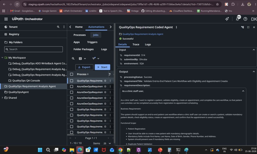Screen dimensions: 257x154
Task: Sort the table by Process column
Action: point(83,74)
